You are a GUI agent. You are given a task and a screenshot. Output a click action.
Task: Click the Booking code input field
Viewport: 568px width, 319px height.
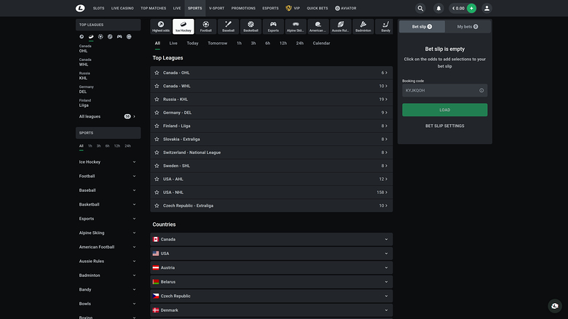click(440, 91)
